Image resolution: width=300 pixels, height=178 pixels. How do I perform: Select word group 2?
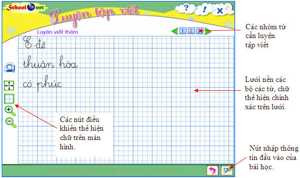click(191, 31)
